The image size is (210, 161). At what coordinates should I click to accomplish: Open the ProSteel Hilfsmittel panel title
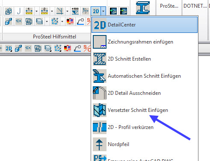pyautogui.click(x=54, y=37)
